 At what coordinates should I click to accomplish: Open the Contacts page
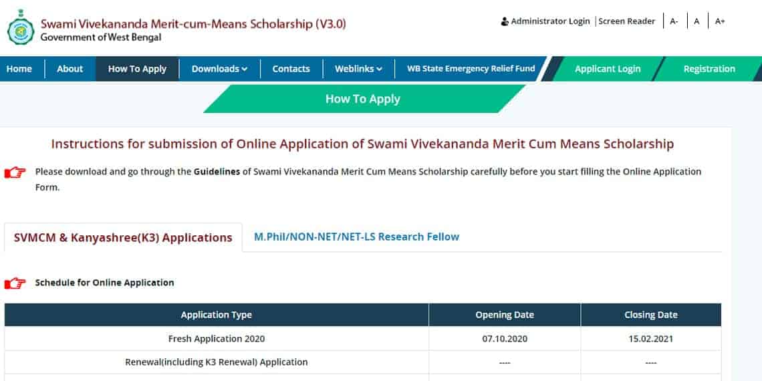coord(291,69)
